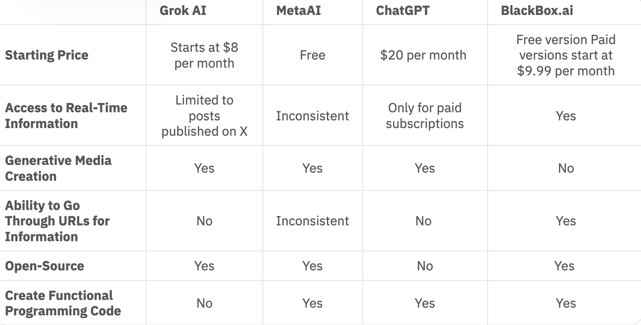641x325 pixels.
Task: Select the Access to Real-Time Information label
Action: (x=66, y=116)
